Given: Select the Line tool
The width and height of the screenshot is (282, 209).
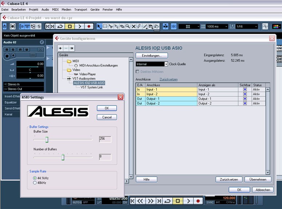Looking at the screenshot, I should coord(145,27).
